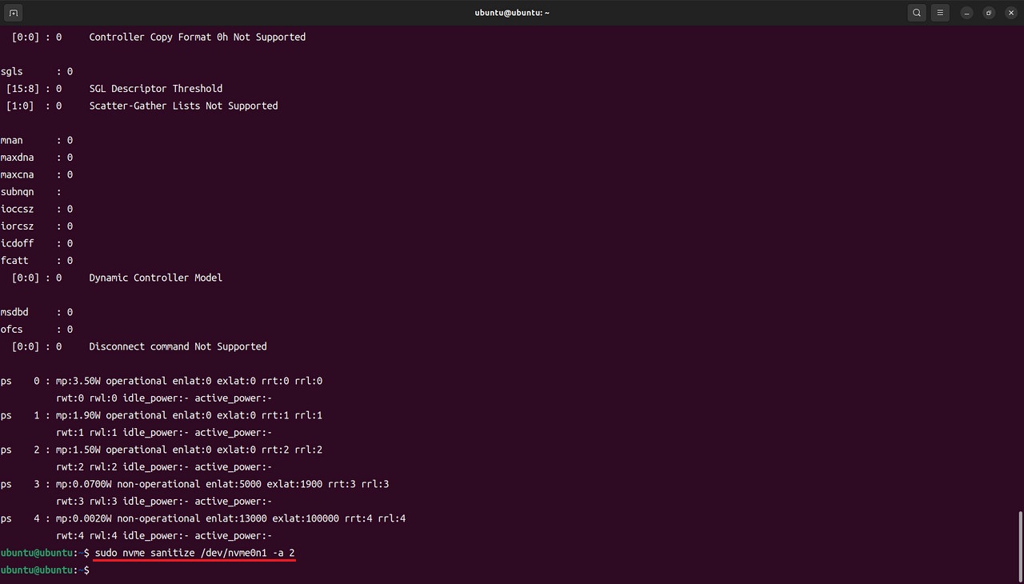The width and height of the screenshot is (1024, 584).
Task: Click the 'rwt:3 rwl:3' line
Action: tap(164, 502)
